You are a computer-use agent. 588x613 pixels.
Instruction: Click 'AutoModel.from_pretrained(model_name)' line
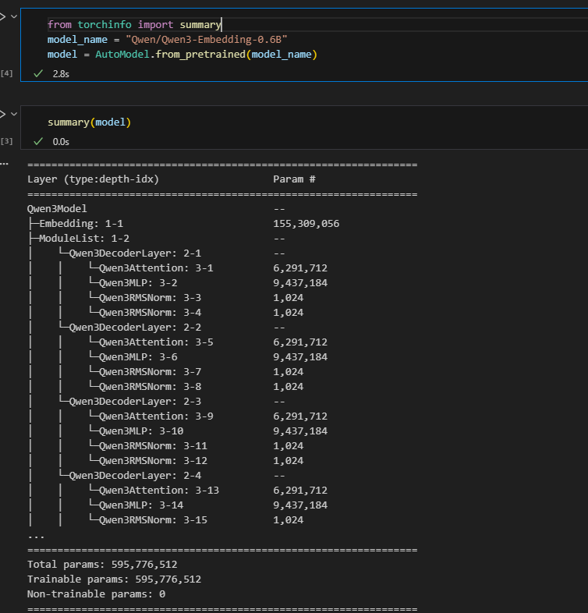(182, 55)
